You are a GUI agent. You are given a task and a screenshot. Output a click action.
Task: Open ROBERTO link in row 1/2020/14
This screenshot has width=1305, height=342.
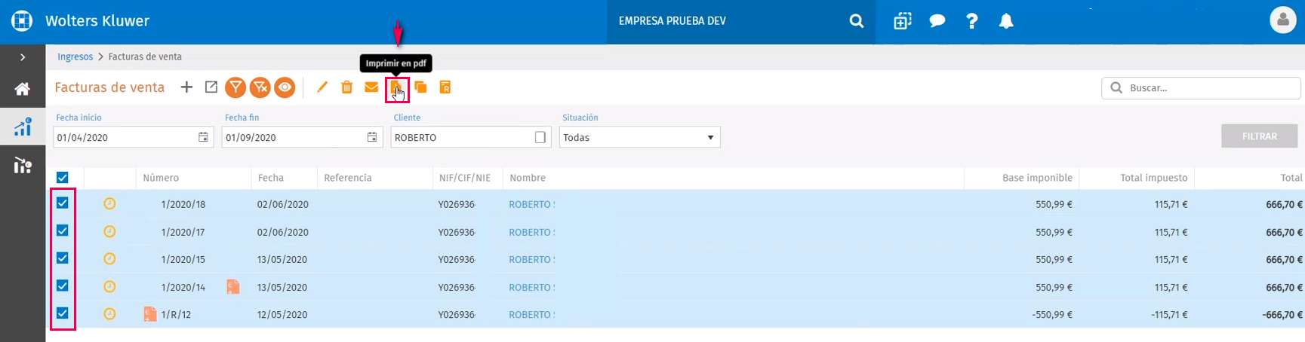click(531, 287)
